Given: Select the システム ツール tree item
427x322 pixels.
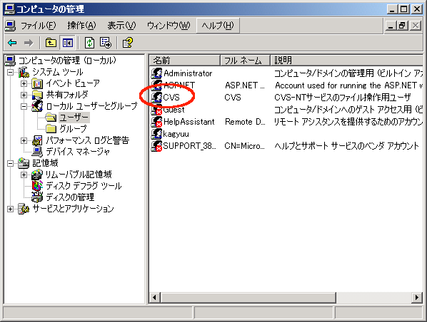Looking at the screenshot, I should click(x=57, y=72).
